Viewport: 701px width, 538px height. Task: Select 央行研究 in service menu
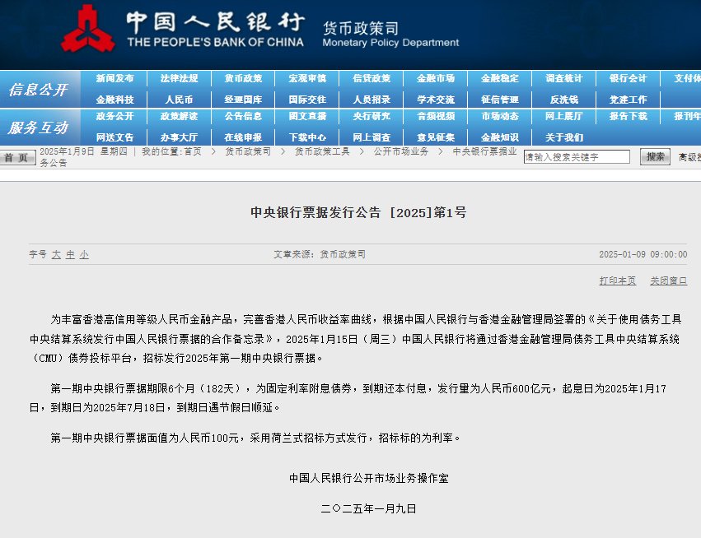(372, 117)
